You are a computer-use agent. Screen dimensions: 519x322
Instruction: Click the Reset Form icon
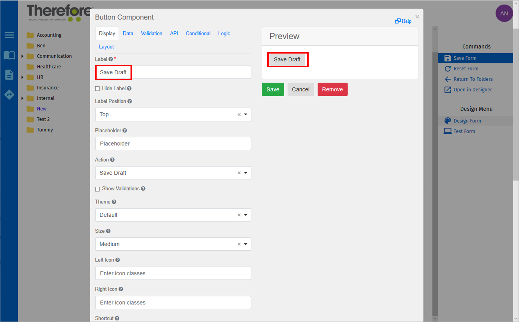pos(448,69)
